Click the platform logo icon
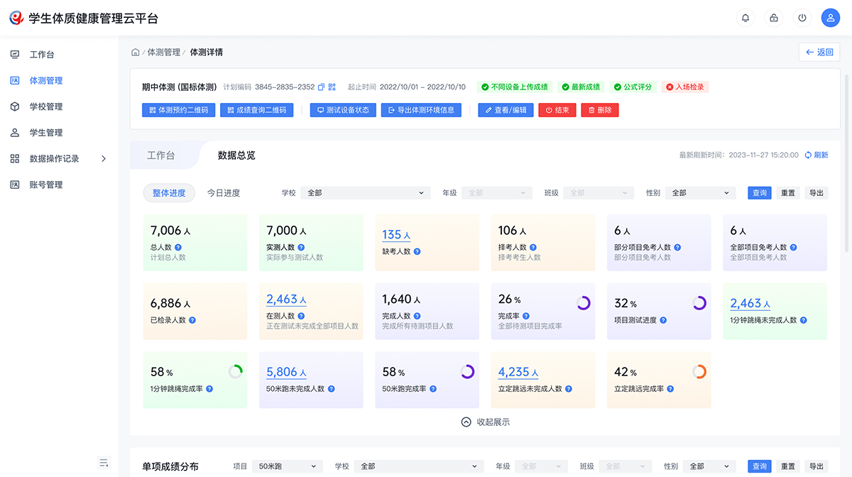 16,18
